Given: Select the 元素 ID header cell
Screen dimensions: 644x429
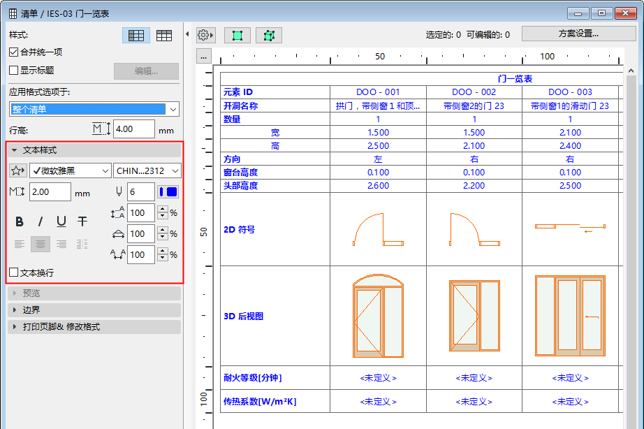Looking at the screenshot, I should click(x=275, y=92).
